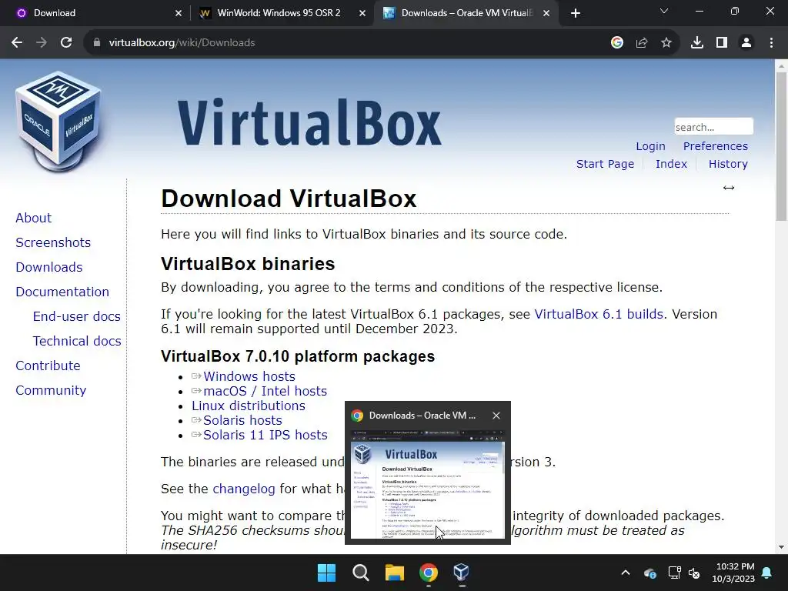The height and width of the screenshot is (591, 788).
Task: Click the VirtualBox search box
Action: [713, 127]
